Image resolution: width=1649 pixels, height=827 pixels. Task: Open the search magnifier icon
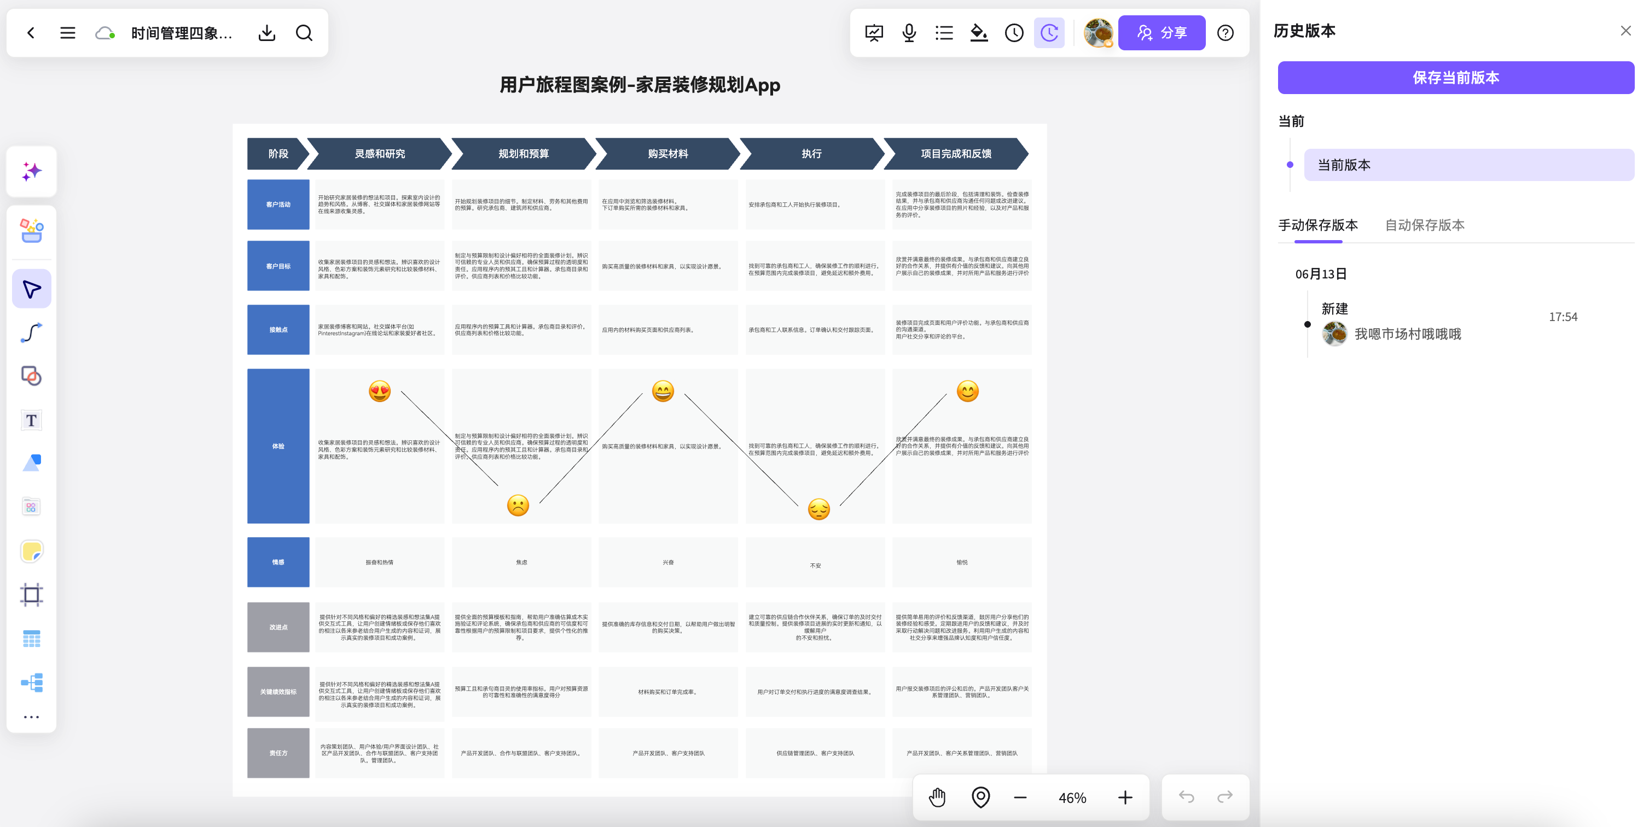coord(304,33)
